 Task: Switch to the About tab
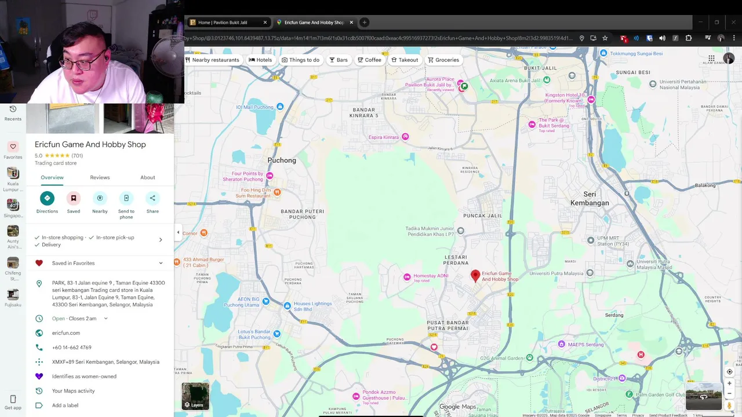148,177
